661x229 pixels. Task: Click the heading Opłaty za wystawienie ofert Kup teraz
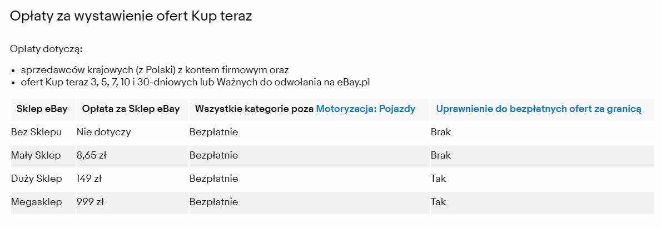point(131,17)
